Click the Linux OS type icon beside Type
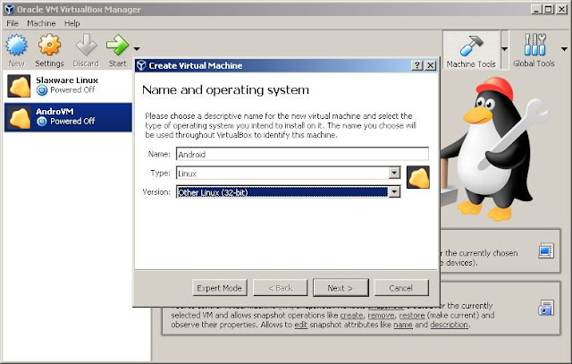The width and height of the screenshot is (572, 364). 418,178
